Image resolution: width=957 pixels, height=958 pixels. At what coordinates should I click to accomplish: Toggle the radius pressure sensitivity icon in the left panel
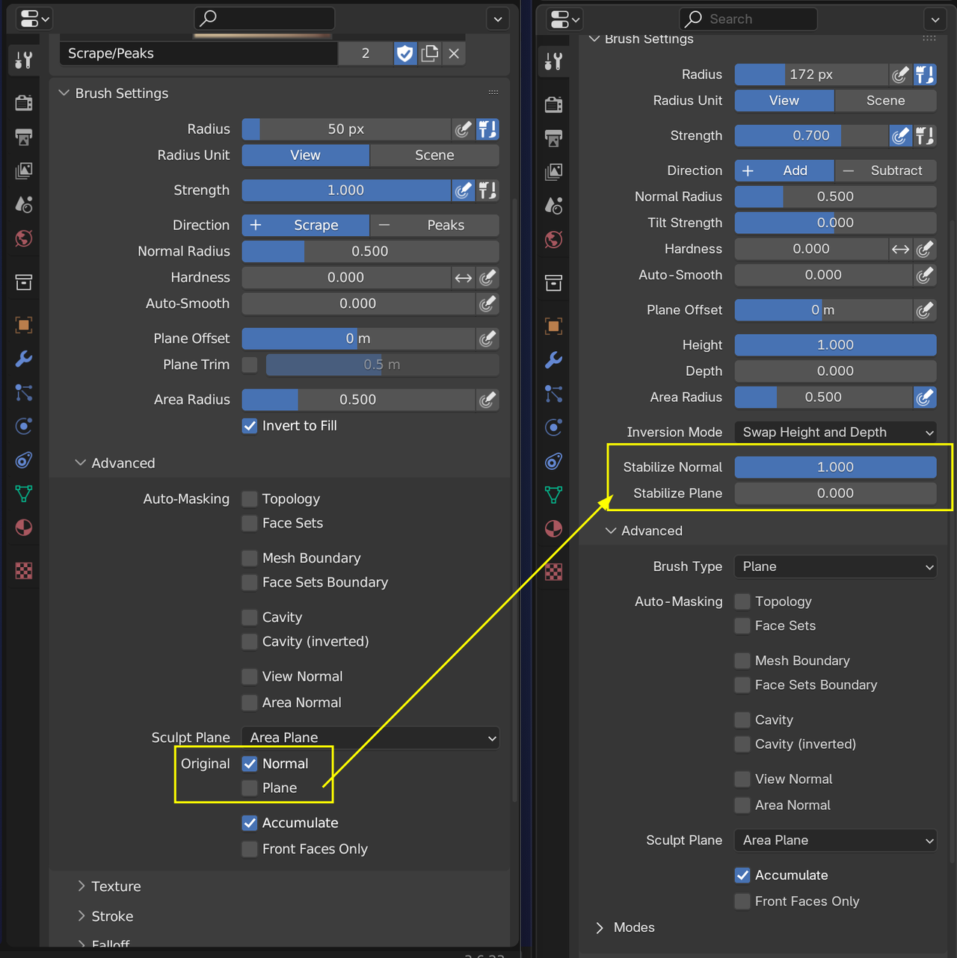464,129
